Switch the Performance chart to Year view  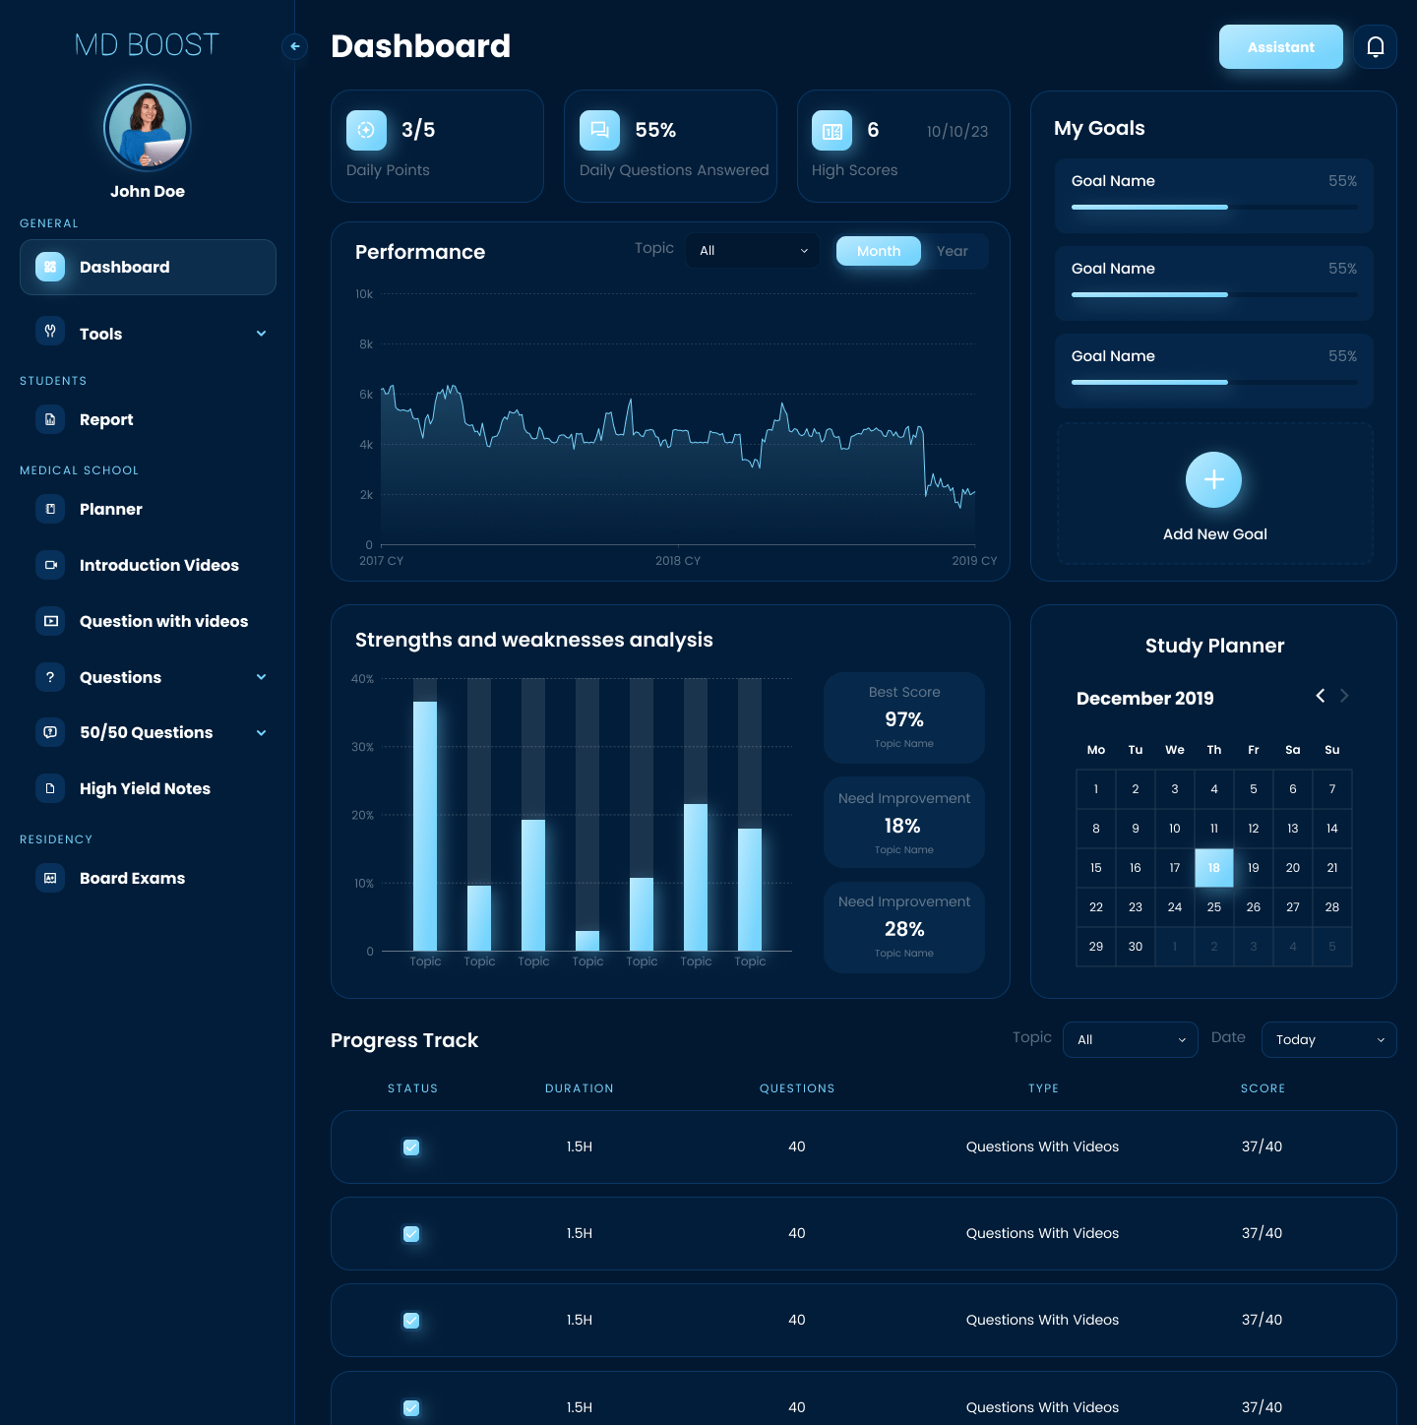pyautogui.click(x=952, y=251)
